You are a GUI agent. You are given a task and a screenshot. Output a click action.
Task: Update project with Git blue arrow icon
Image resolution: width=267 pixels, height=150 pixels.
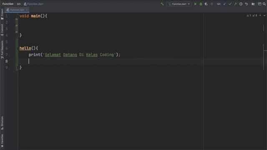[224, 4]
